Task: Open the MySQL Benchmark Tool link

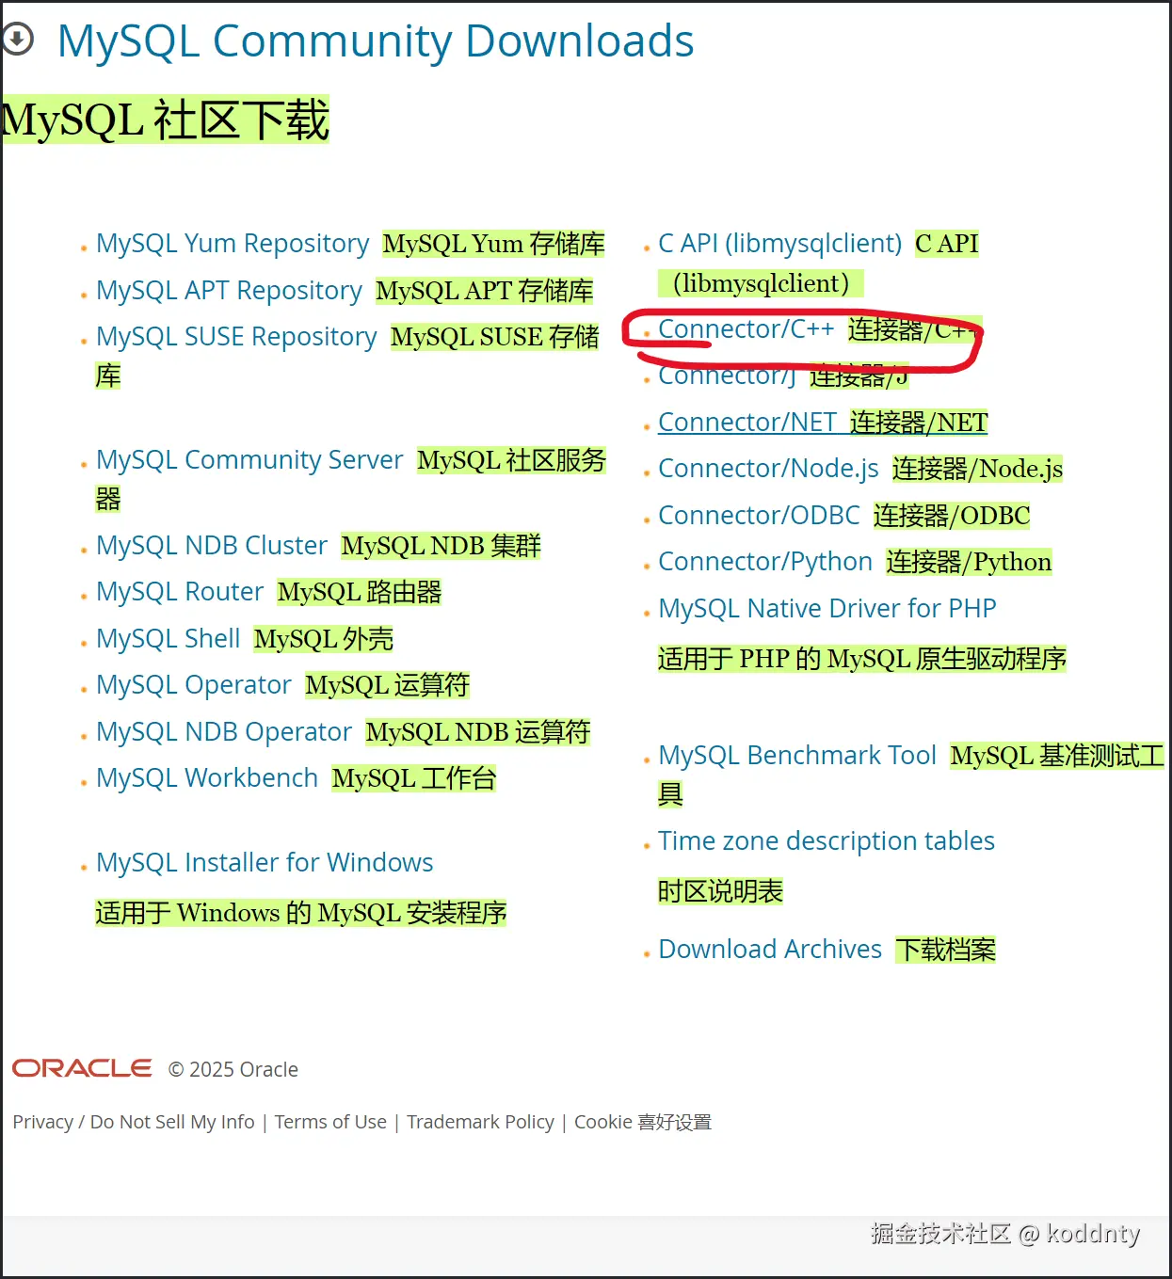Action: [x=797, y=756]
